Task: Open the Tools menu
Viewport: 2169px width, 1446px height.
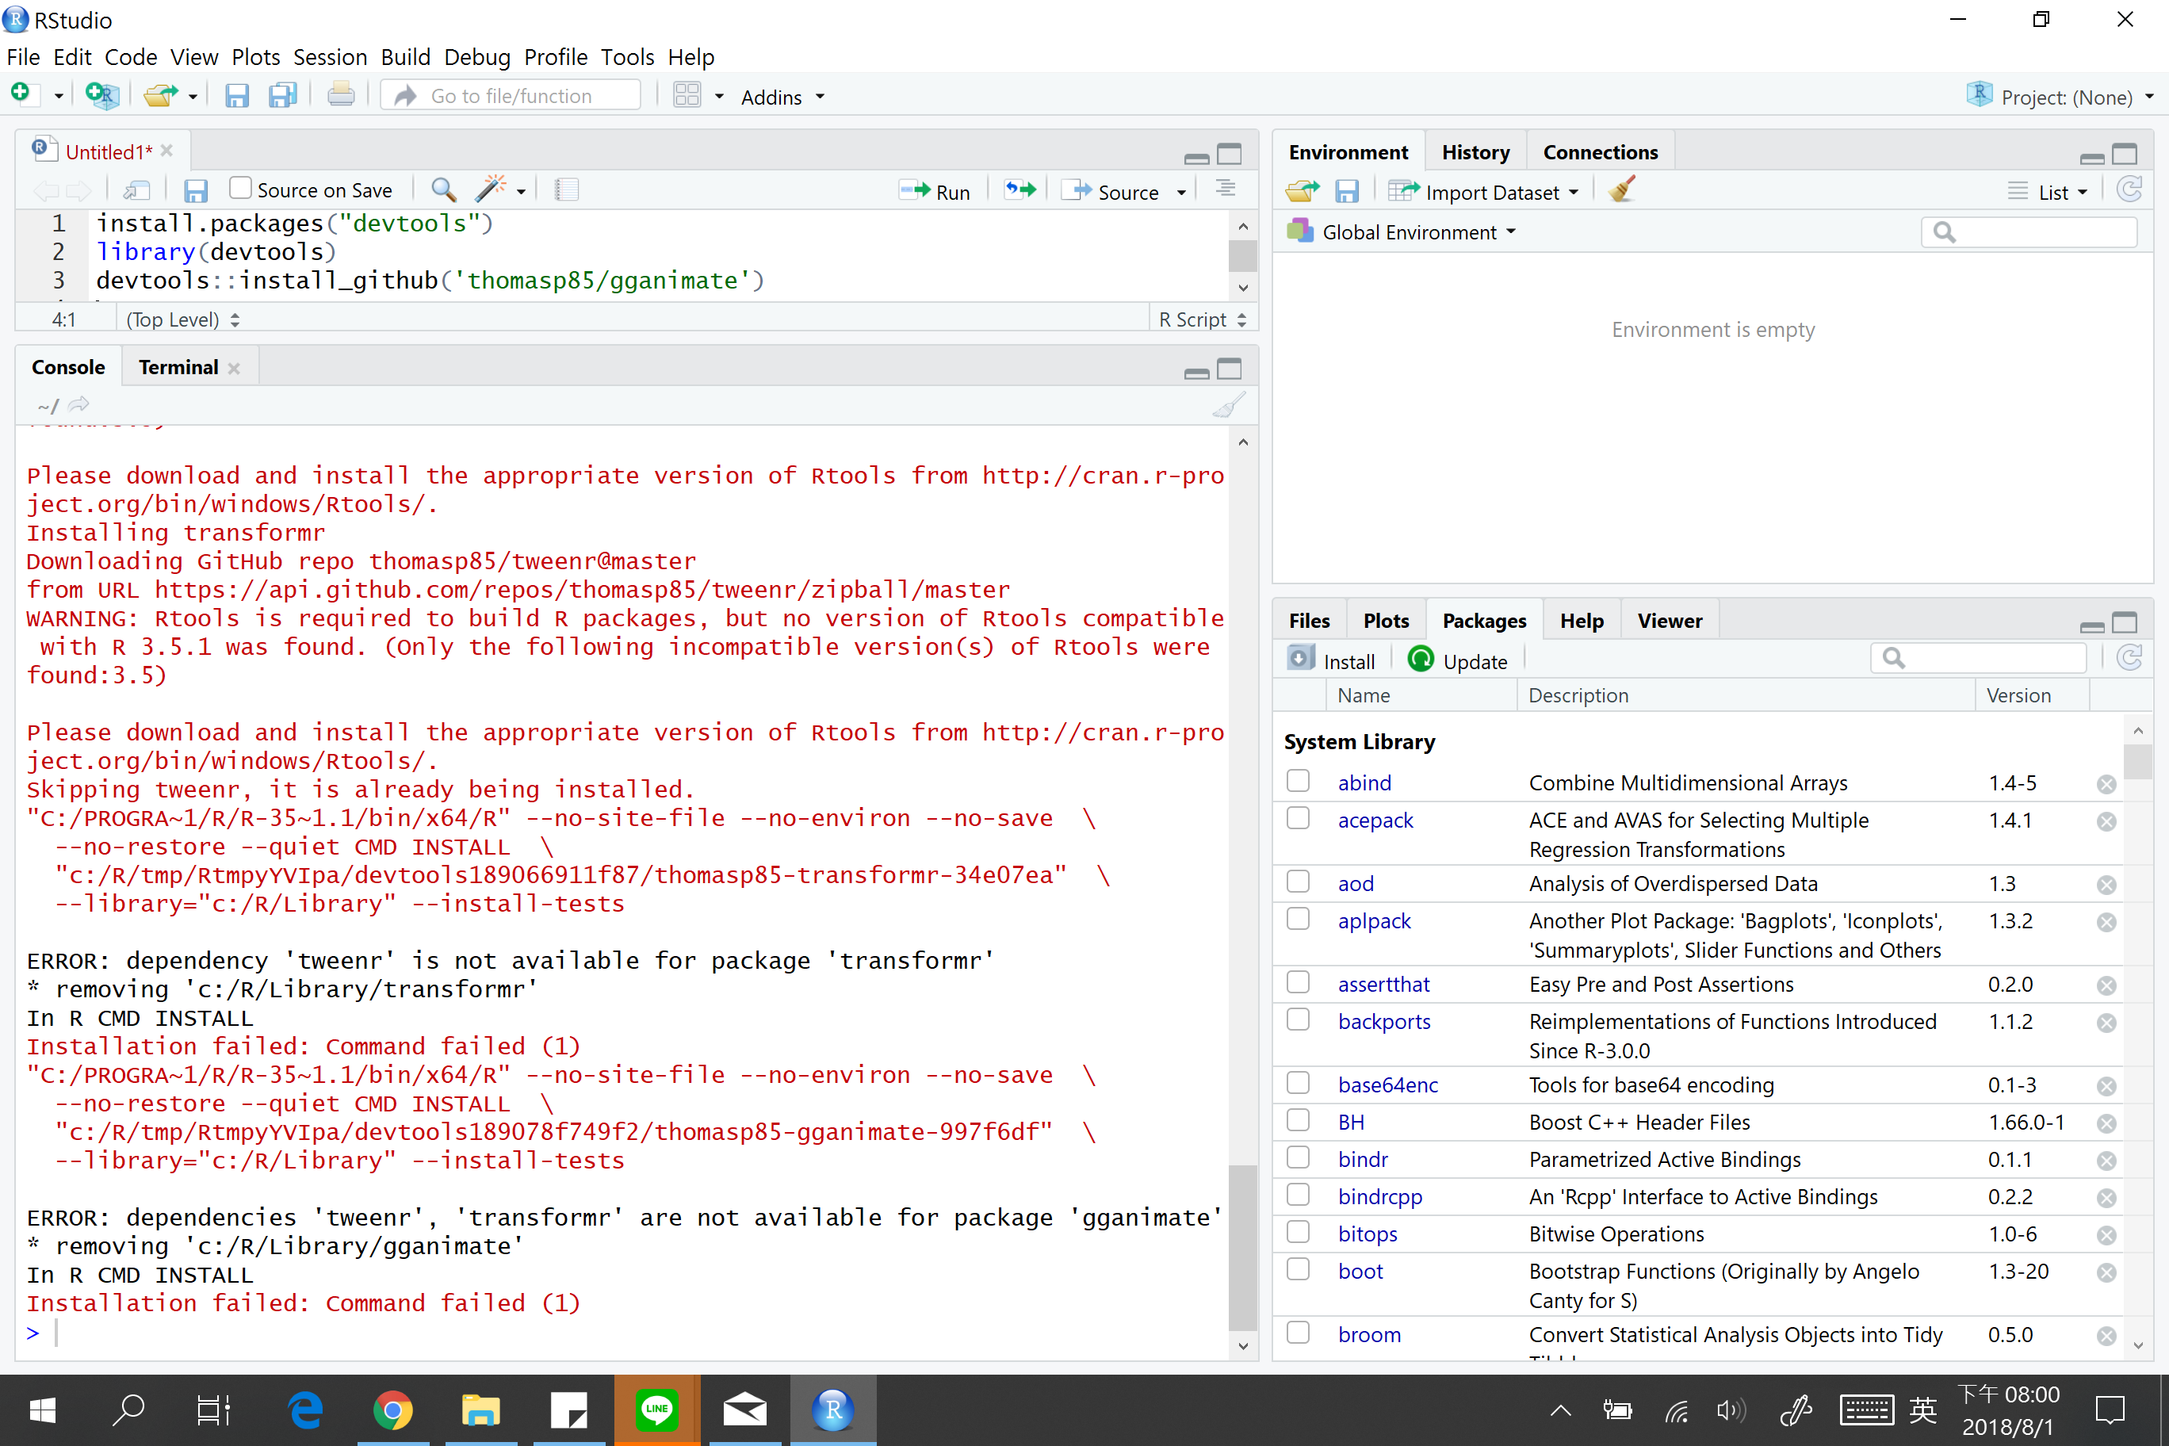Action: (x=626, y=57)
